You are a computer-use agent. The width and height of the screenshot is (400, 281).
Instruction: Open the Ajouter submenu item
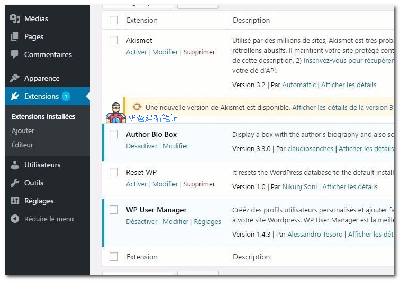(23, 130)
